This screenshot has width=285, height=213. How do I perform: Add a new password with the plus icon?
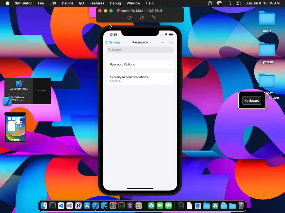pos(163,42)
